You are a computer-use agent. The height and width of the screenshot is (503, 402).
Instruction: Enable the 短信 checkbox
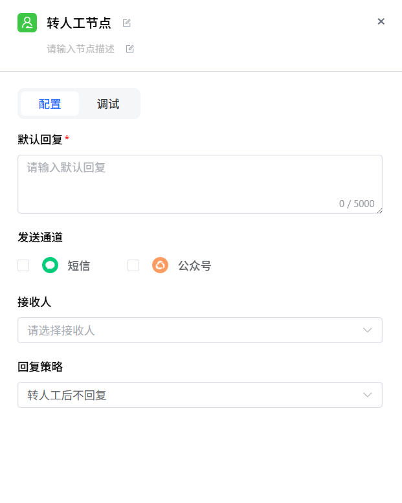[x=23, y=265]
